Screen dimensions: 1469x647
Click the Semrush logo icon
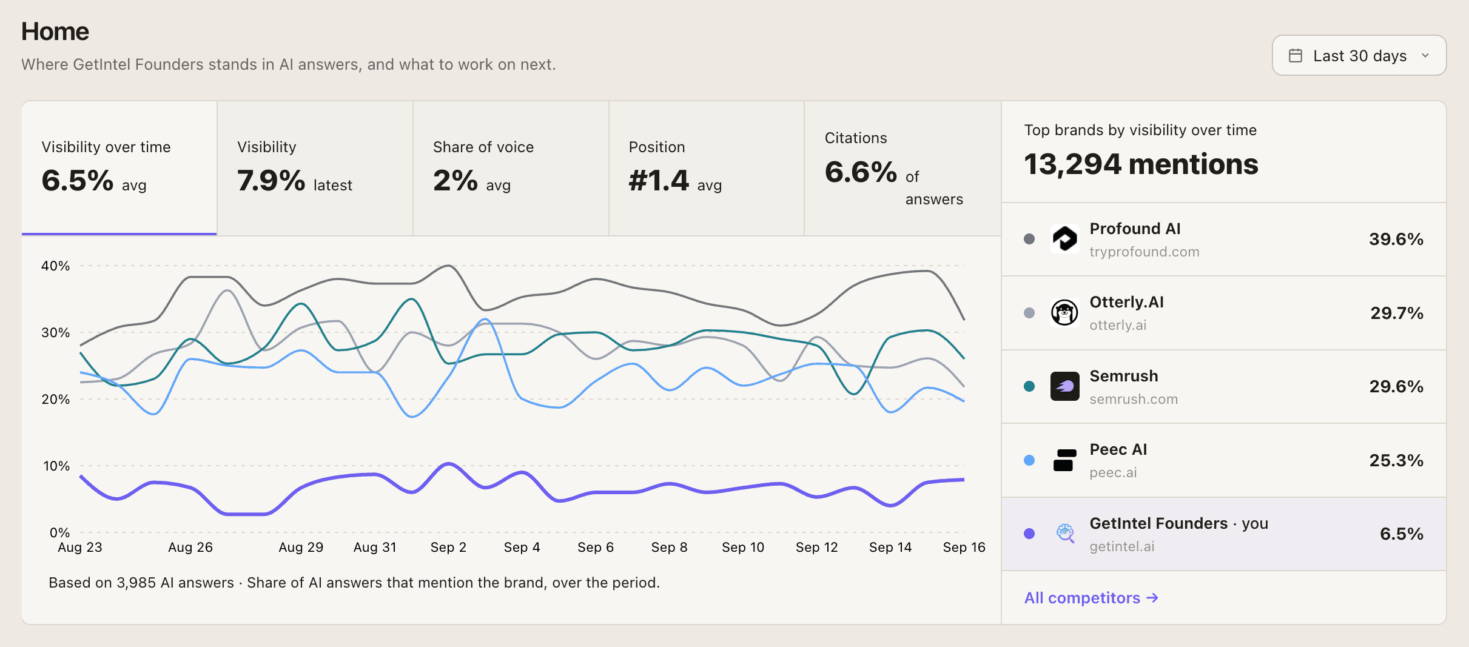click(1064, 386)
